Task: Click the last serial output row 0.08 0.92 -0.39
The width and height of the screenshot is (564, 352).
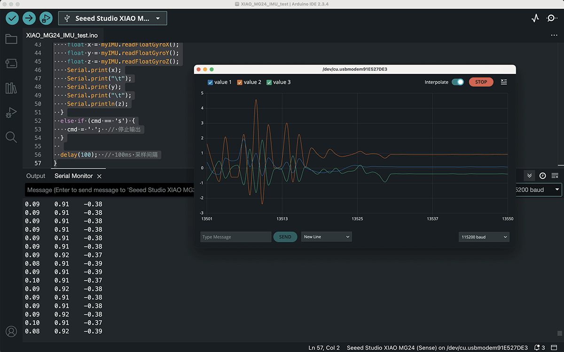Action: tap(63, 331)
